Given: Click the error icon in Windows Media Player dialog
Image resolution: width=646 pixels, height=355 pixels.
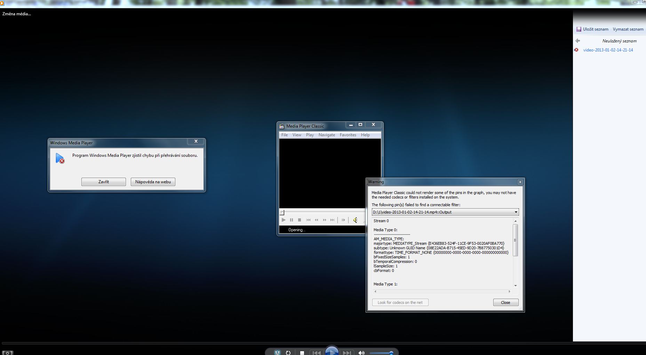Looking at the screenshot, I should [60, 159].
